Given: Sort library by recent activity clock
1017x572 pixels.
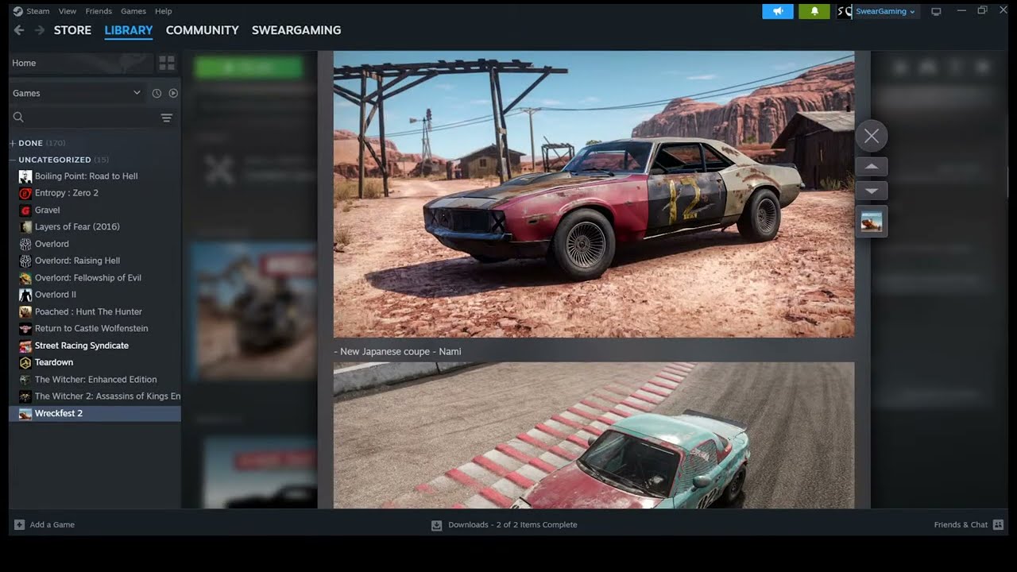Looking at the screenshot, I should click(x=157, y=93).
